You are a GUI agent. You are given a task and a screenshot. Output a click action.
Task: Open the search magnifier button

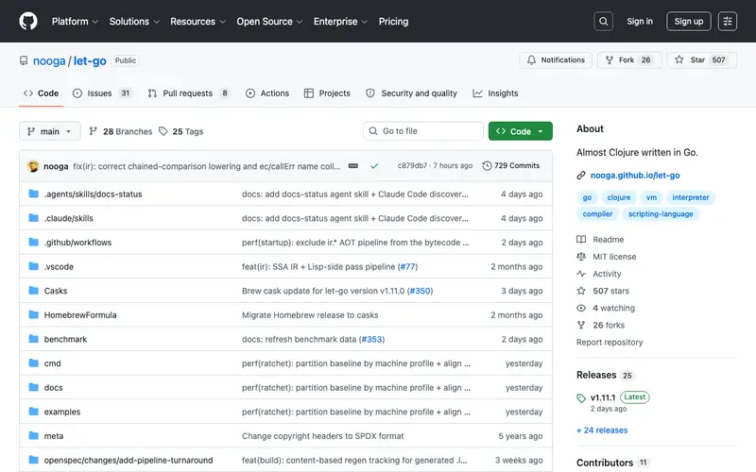603,21
